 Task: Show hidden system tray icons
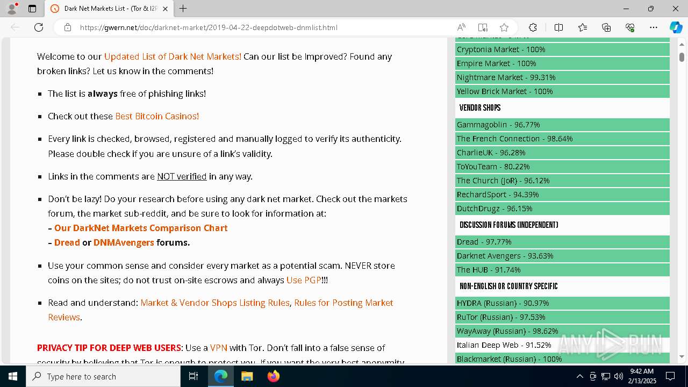point(579,376)
